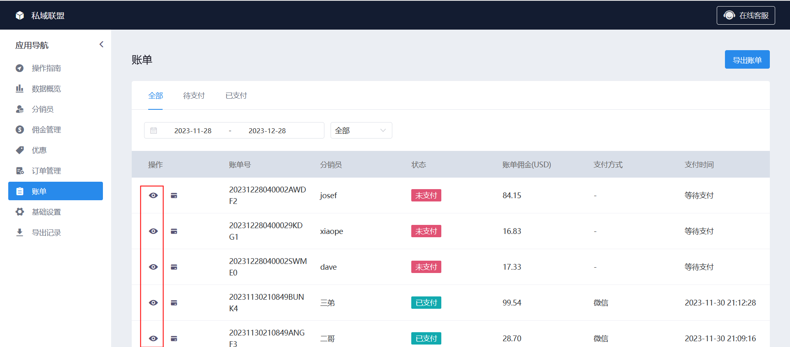Click commission amount 99.54
790x347 pixels.
(x=512, y=303)
